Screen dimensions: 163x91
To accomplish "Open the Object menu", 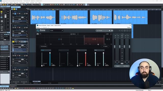I will (x=11, y=3).
